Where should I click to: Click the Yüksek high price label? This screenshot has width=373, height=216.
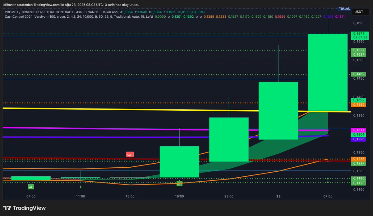(x=344, y=9)
